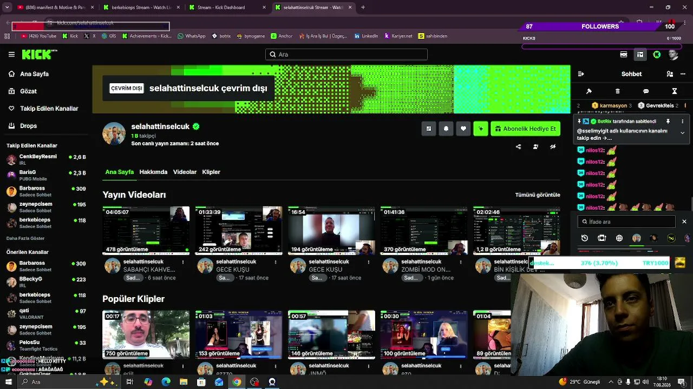Expand the pinned BotRix message
This screenshot has height=389, width=693.
682,132
